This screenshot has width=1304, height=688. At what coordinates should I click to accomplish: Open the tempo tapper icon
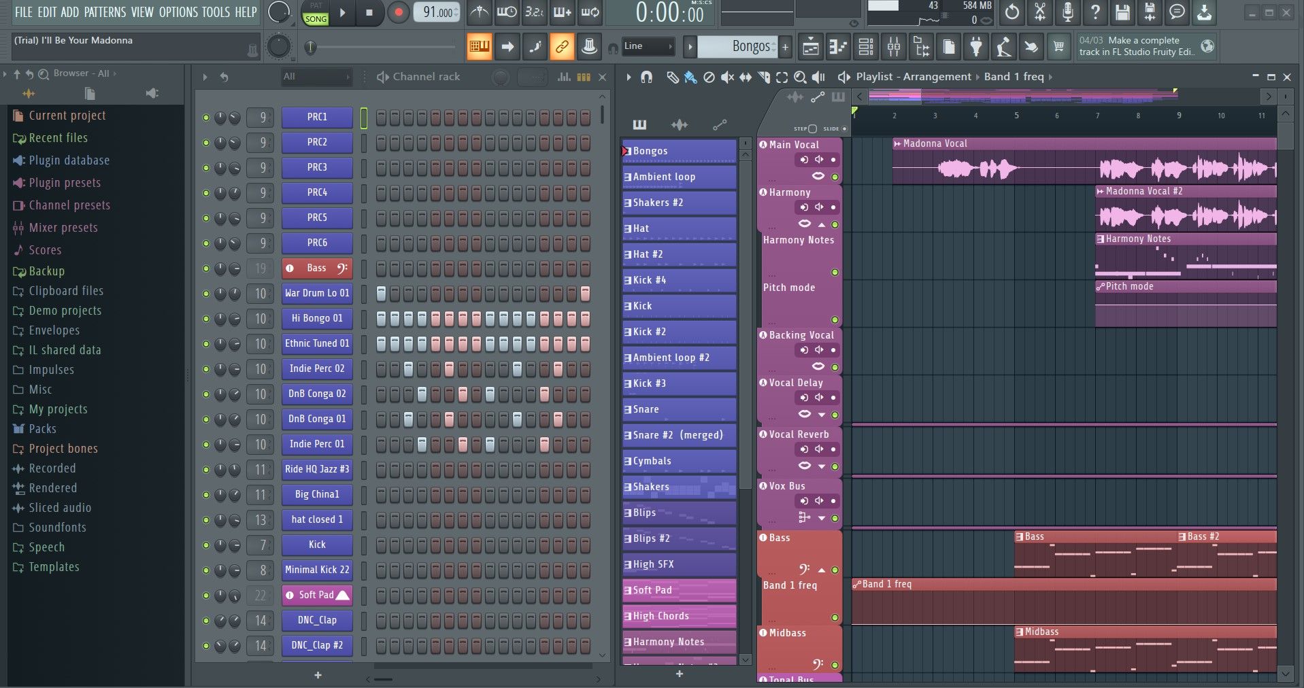[1004, 47]
